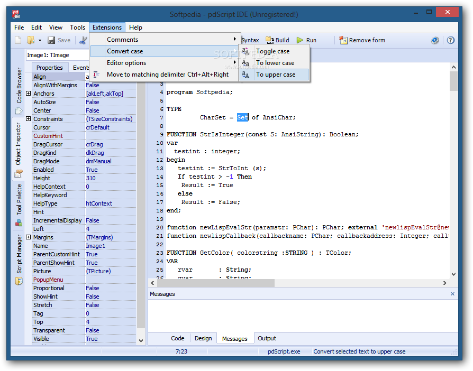
Task: Switch to the Properties tab
Action: tap(50, 68)
